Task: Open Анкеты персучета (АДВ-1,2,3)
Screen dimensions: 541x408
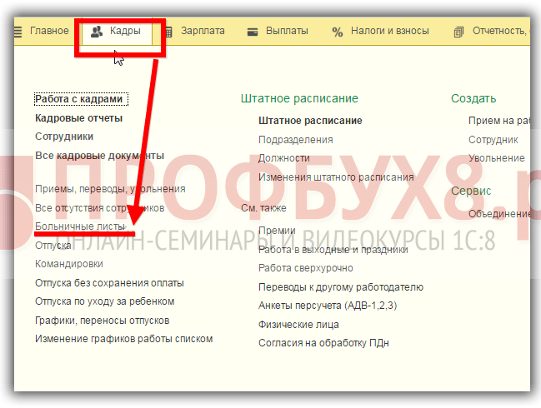Action: click(328, 306)
